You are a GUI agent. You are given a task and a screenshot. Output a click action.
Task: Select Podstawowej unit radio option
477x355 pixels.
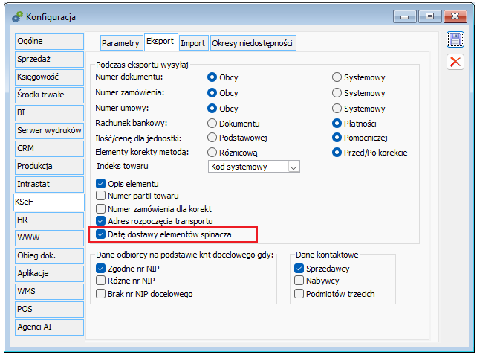point(212,138)
